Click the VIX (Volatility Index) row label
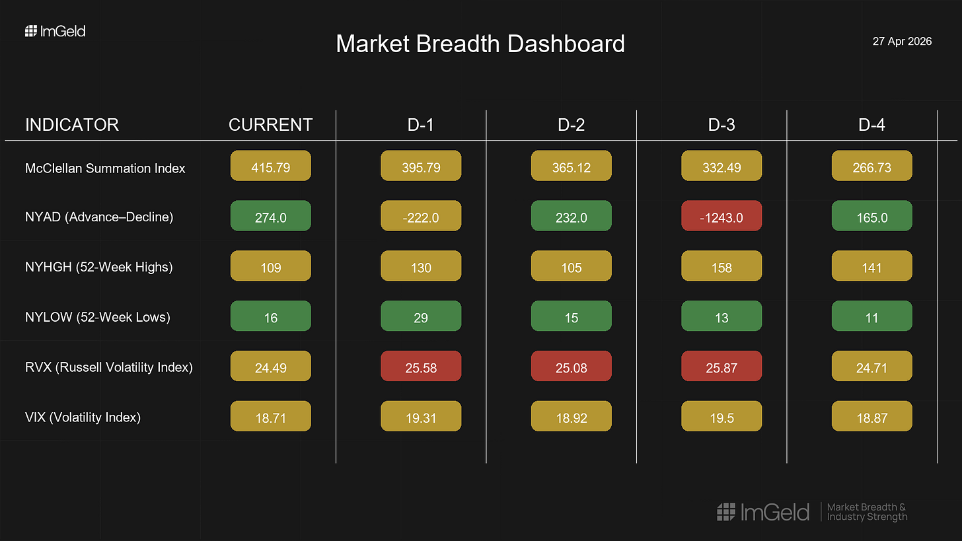The image size is (962, 541). click(x=83, y=417)
